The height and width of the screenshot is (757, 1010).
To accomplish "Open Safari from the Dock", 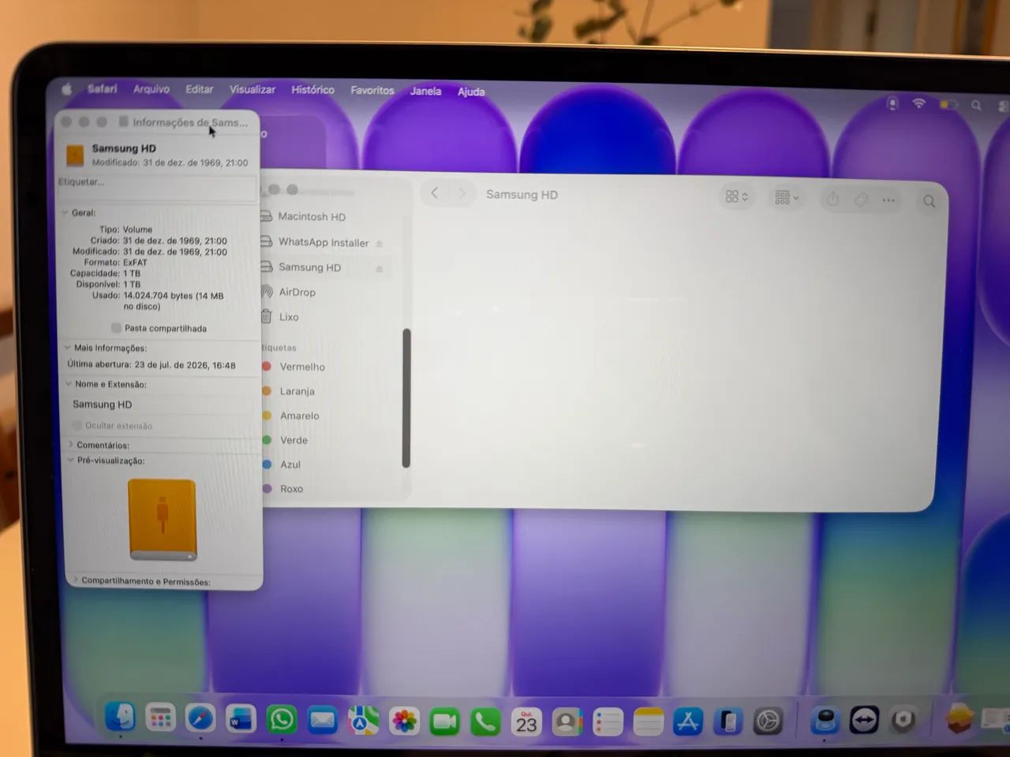I will pyautogui.click(x=200, y=718).
